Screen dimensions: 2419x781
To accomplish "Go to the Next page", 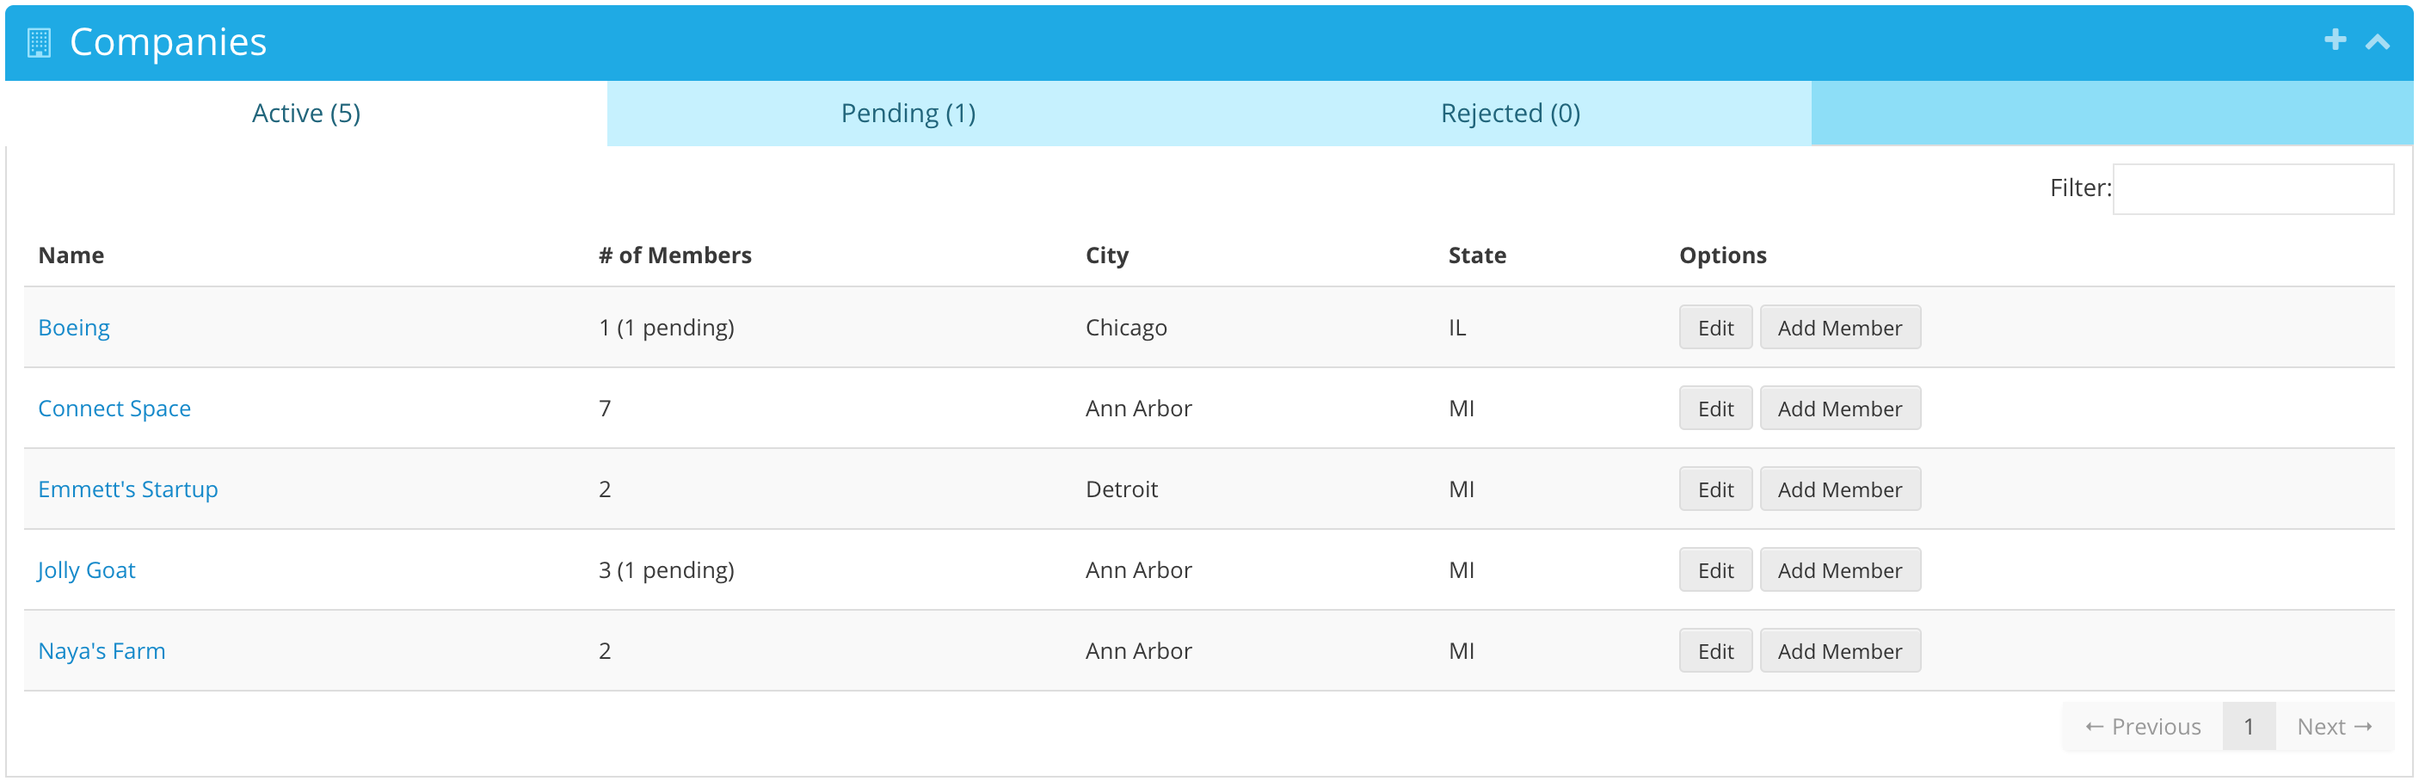I will click(x=2333, y=727).
